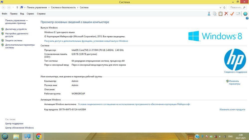
Task: Expand chevron before Панель управления breadcrumb
Action: (x=25, y=7)
